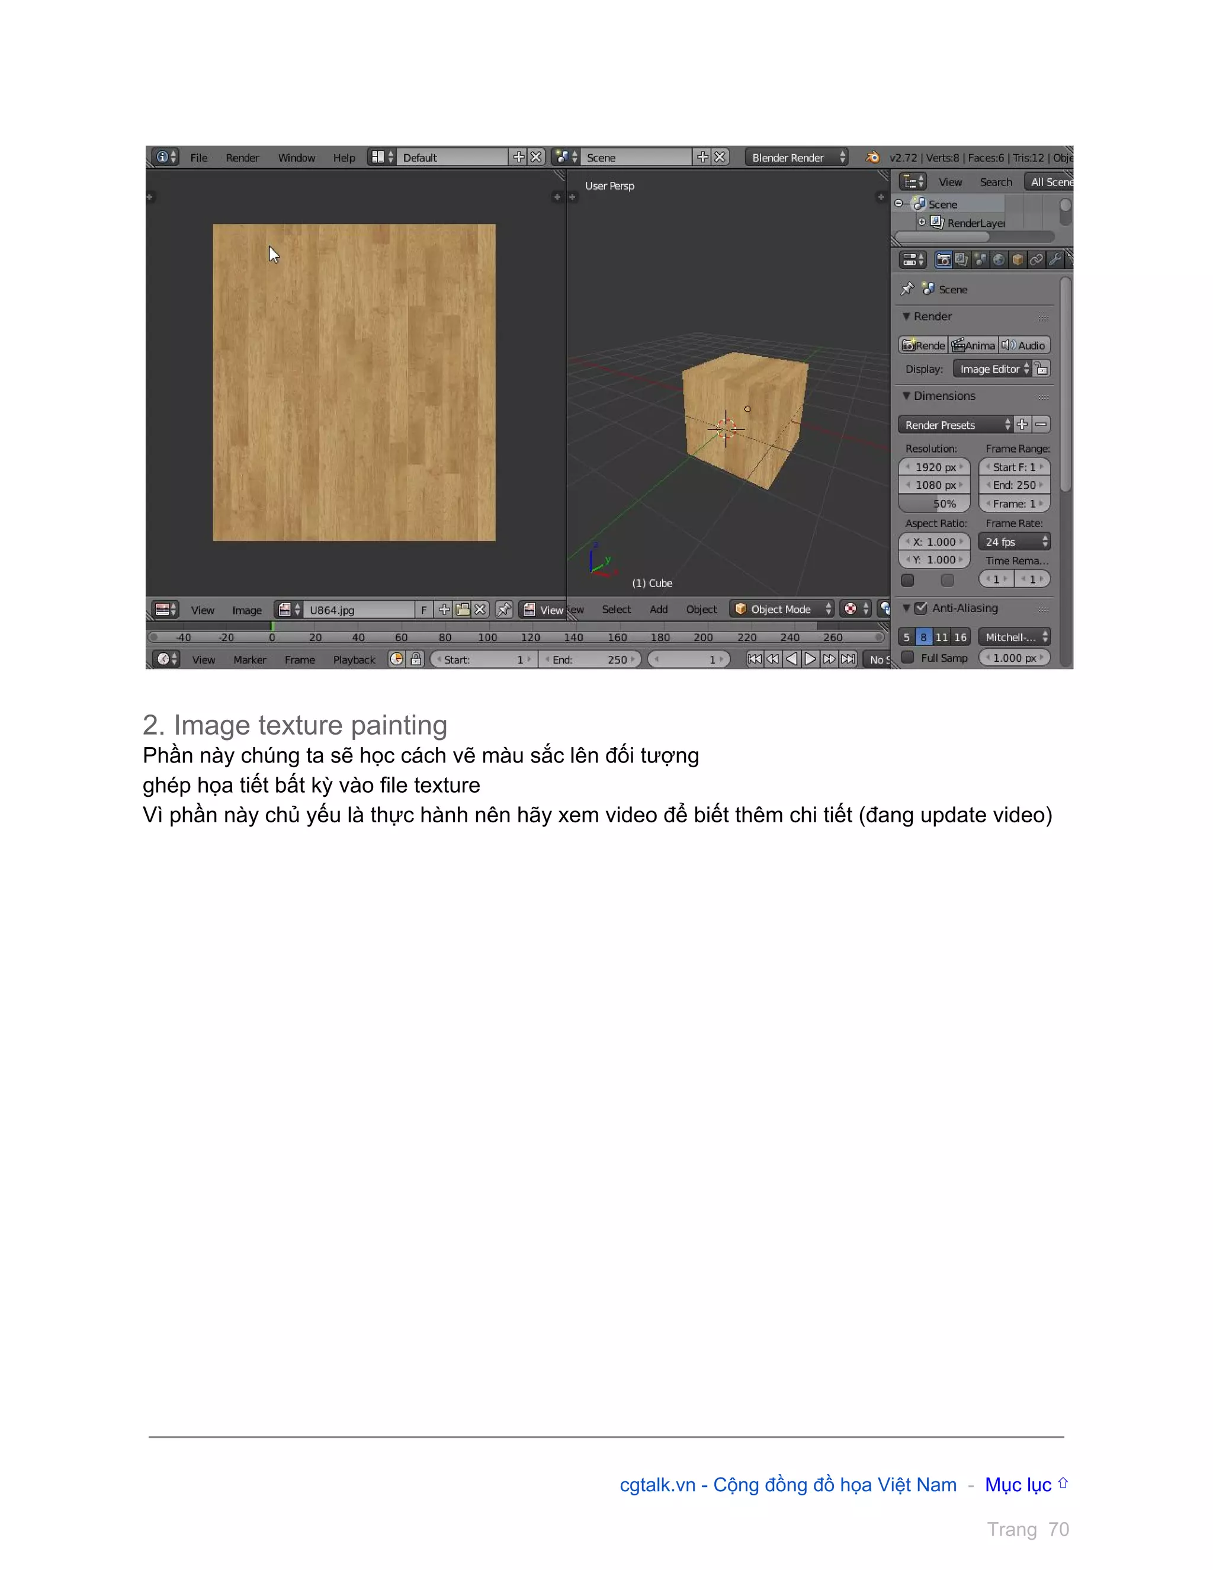The image size is (1213, 1570).
Task: Open the Outliner editor type selector
Action: pos(913,181)
